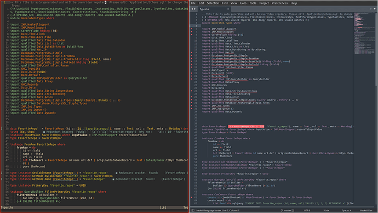This screenshot has width=378, height=213.
Task: Open the master git branch indicator
Action: pos(288,210)
